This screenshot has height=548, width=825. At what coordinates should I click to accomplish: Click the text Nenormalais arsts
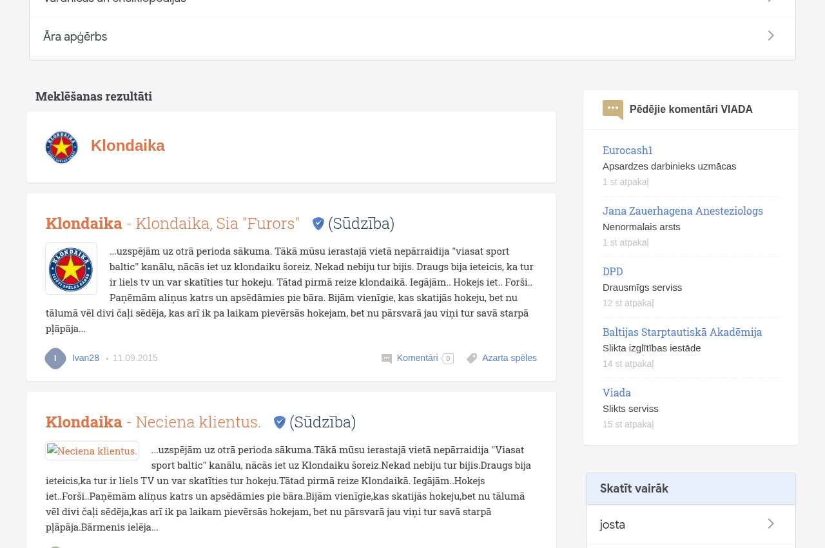[641, 227]
